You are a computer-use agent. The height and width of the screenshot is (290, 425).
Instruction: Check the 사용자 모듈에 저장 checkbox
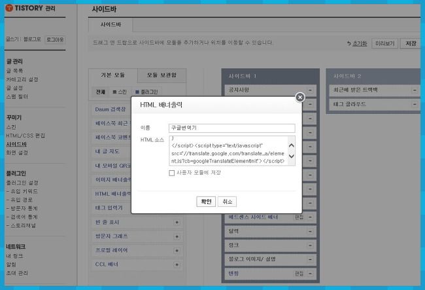pos(171,173)
